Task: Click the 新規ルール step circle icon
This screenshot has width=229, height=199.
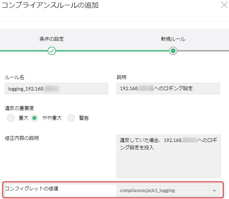Action: point(173,51)
